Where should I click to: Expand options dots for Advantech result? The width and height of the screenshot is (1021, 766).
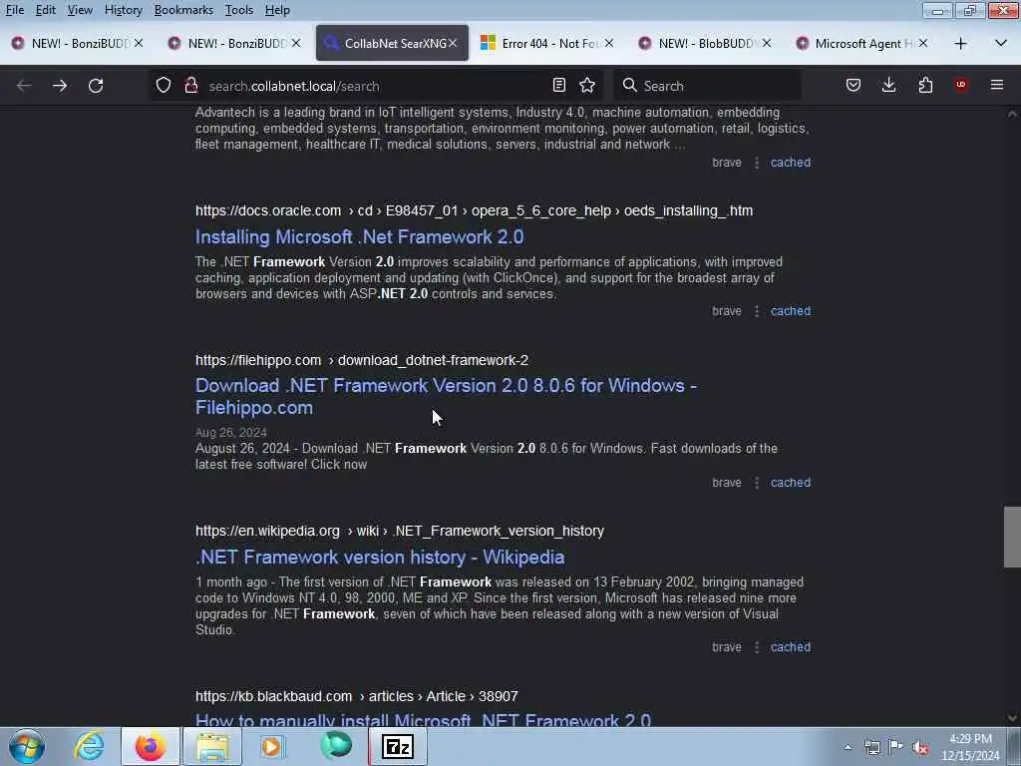757,163
